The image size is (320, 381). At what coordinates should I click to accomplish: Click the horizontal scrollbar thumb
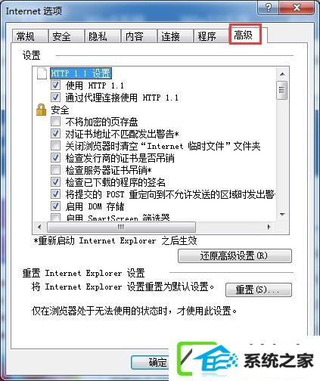[x=121, y=227]
